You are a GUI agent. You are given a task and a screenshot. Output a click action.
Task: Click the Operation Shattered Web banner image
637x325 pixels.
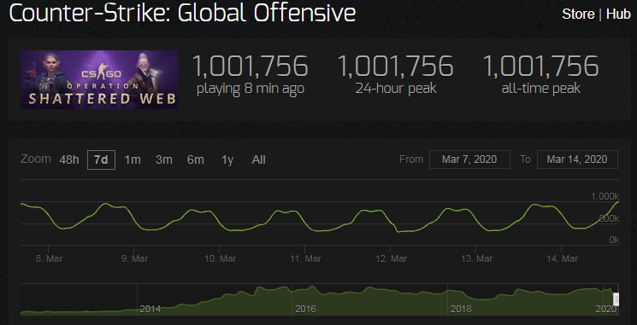tap(99, 79)
